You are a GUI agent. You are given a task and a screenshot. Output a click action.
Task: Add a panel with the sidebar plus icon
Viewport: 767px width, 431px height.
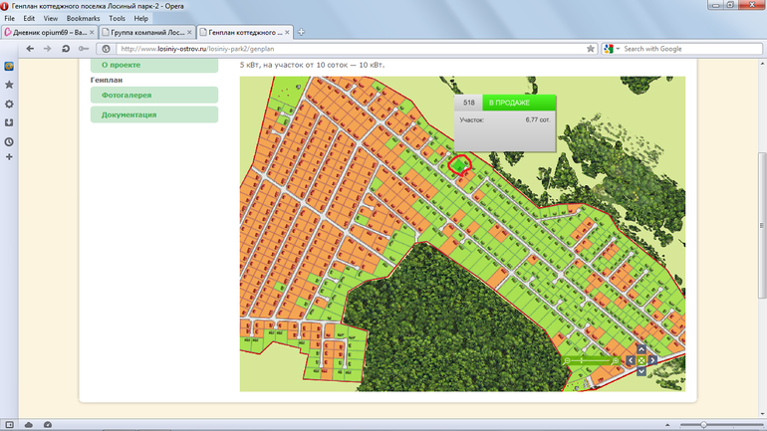9,157
